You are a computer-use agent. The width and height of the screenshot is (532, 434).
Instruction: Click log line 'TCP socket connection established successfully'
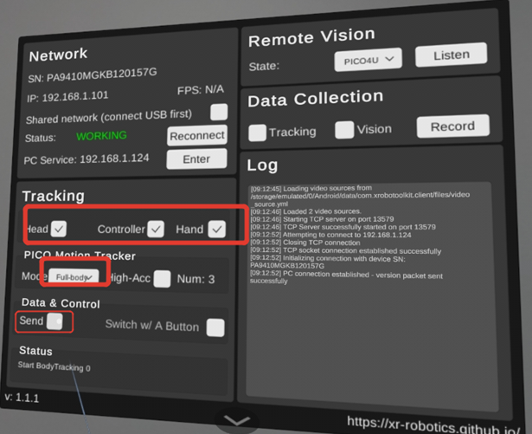pos(345,251)
